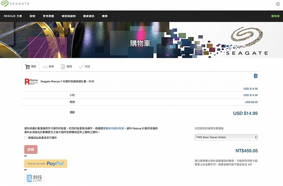Open the 常見問題 FAQ menu item
The image size is (283, 186).
pyautogui.click(x=48, y=16)
